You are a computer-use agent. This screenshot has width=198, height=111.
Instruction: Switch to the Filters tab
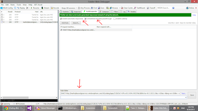tap(114, 12)
